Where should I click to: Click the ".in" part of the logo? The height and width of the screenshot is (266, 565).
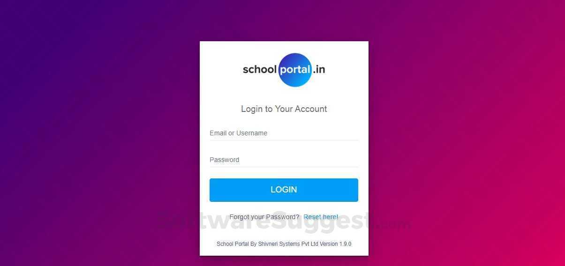319,70
